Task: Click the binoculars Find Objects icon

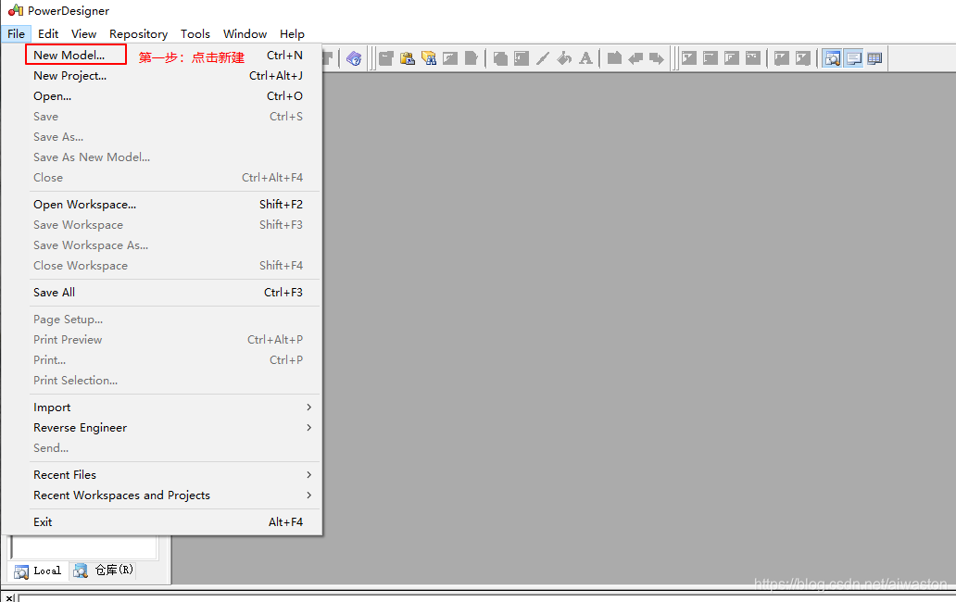Action: [x=429, y=58]
